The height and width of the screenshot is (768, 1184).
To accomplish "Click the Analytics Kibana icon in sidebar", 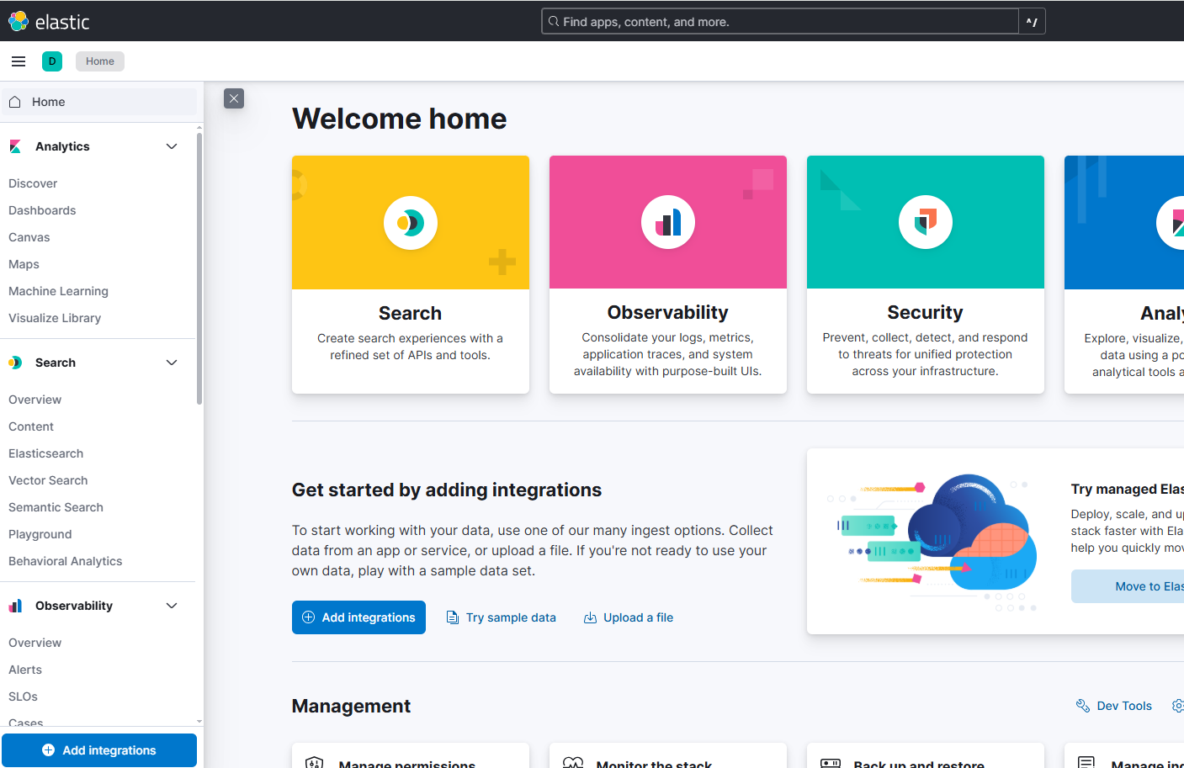I will [15, 146].
